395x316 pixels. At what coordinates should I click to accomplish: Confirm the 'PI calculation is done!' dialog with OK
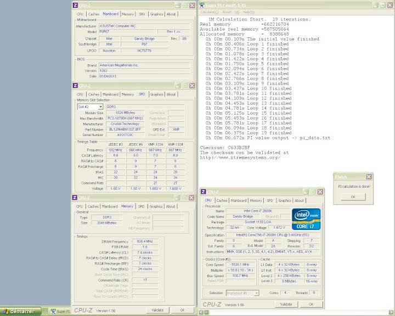coord(353,197)
